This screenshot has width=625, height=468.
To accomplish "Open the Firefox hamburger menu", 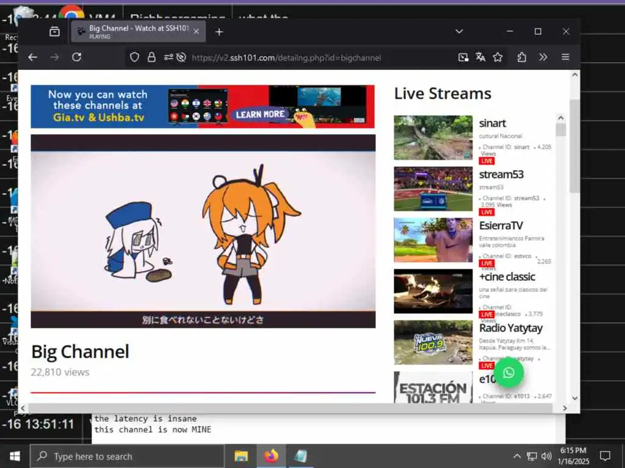I will pyautogui.click(x=565, y=57).
